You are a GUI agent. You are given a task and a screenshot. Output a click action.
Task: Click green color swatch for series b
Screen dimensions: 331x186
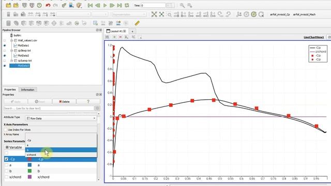pyautogui.click(x=29, y=171)
